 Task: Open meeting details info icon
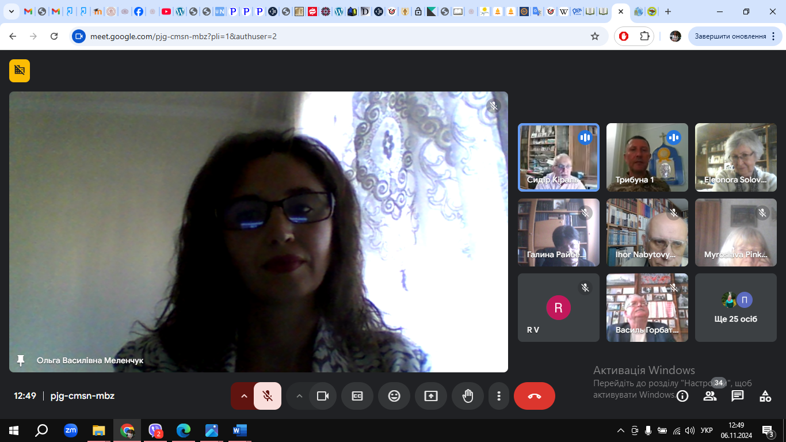click(x=682, y=396)
